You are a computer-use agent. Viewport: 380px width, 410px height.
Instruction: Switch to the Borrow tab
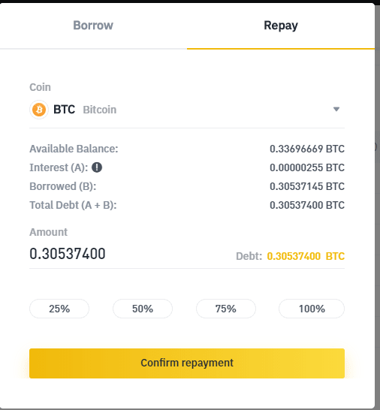[93, 26]
